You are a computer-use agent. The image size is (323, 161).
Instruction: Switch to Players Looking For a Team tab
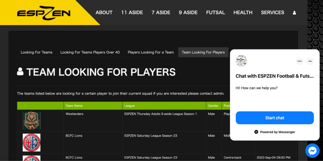tap(150, 52)
